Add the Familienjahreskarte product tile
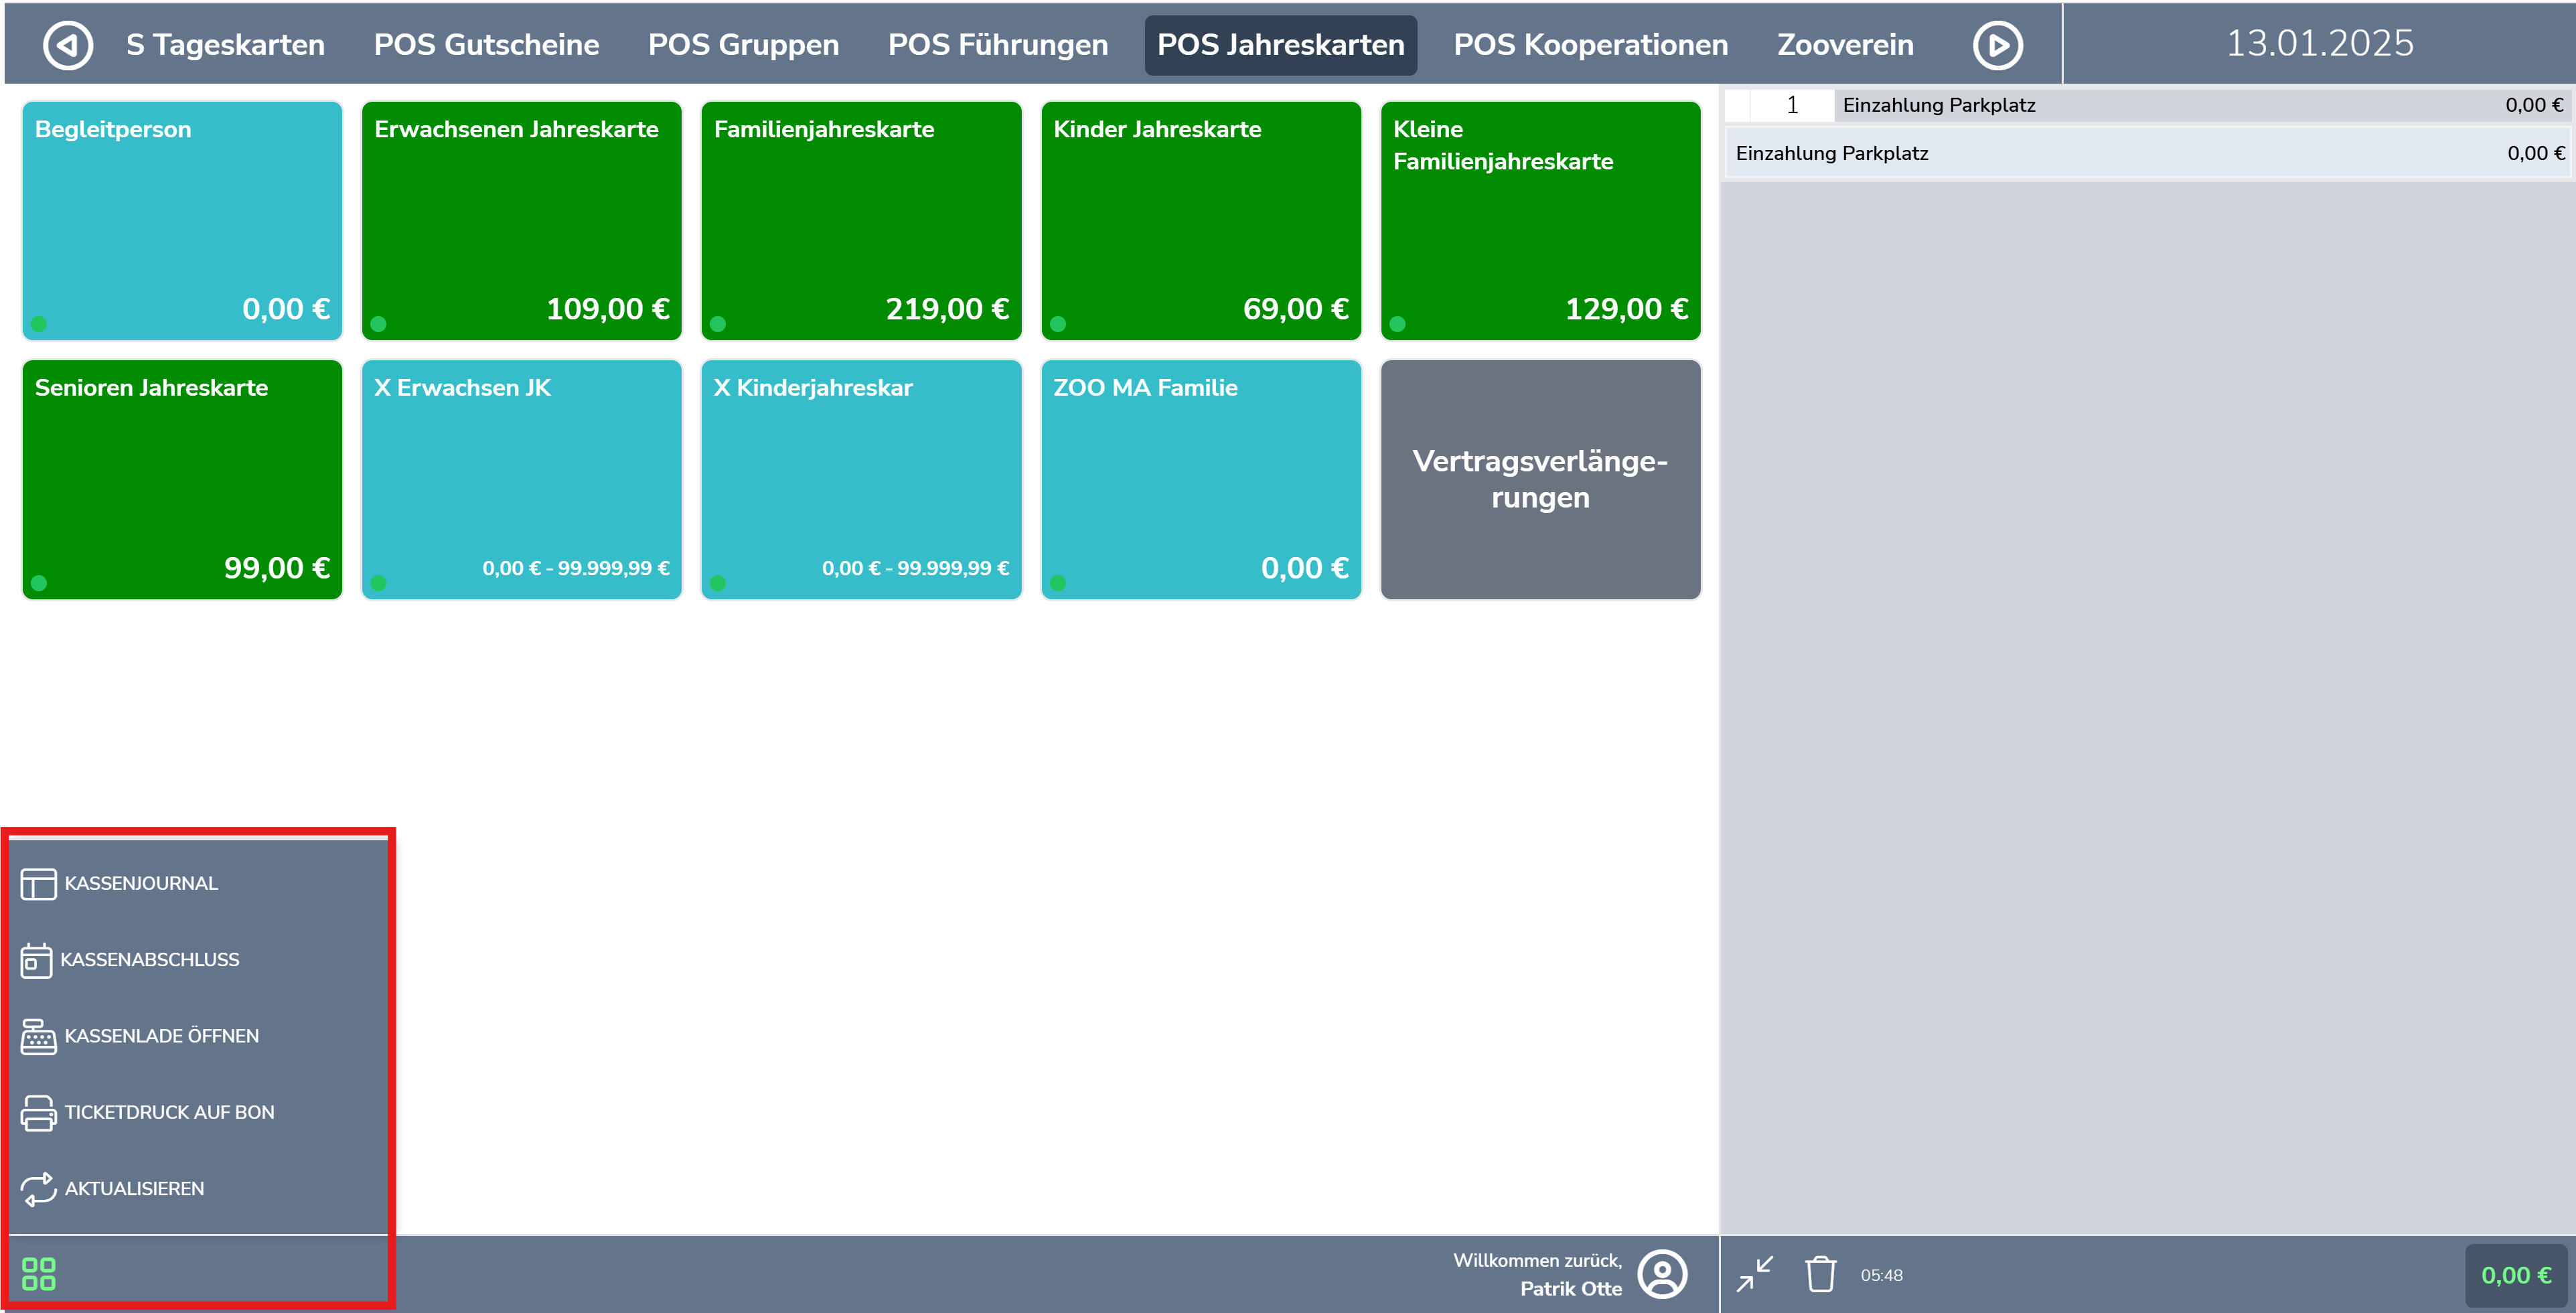2576x1313 pixels. pos(861,220)
